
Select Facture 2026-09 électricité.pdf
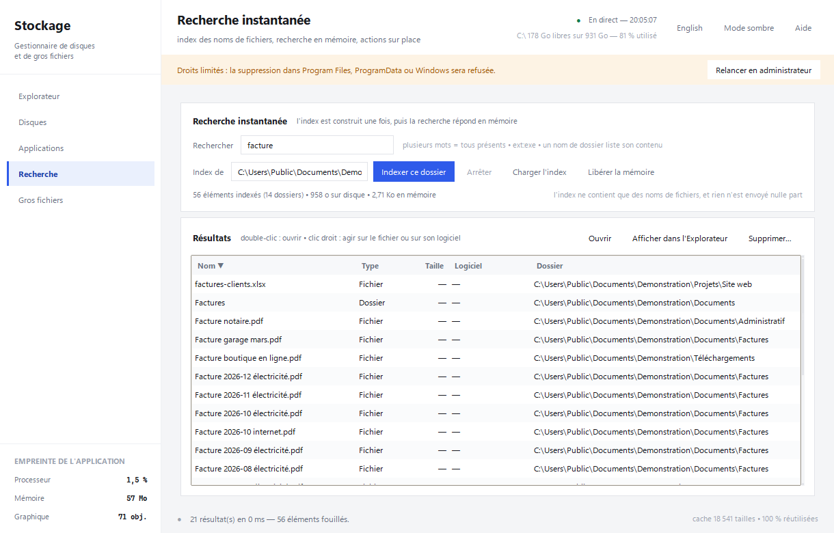(496, 450)
